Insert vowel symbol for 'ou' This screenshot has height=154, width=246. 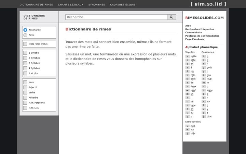click(x=187, y=113)
